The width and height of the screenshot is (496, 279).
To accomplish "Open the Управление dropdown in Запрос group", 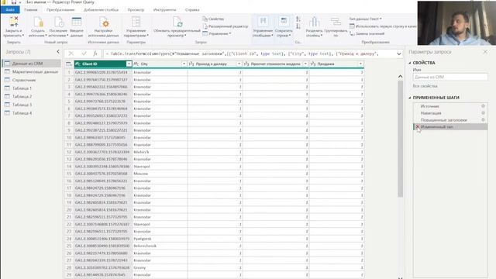I will 217,33.
